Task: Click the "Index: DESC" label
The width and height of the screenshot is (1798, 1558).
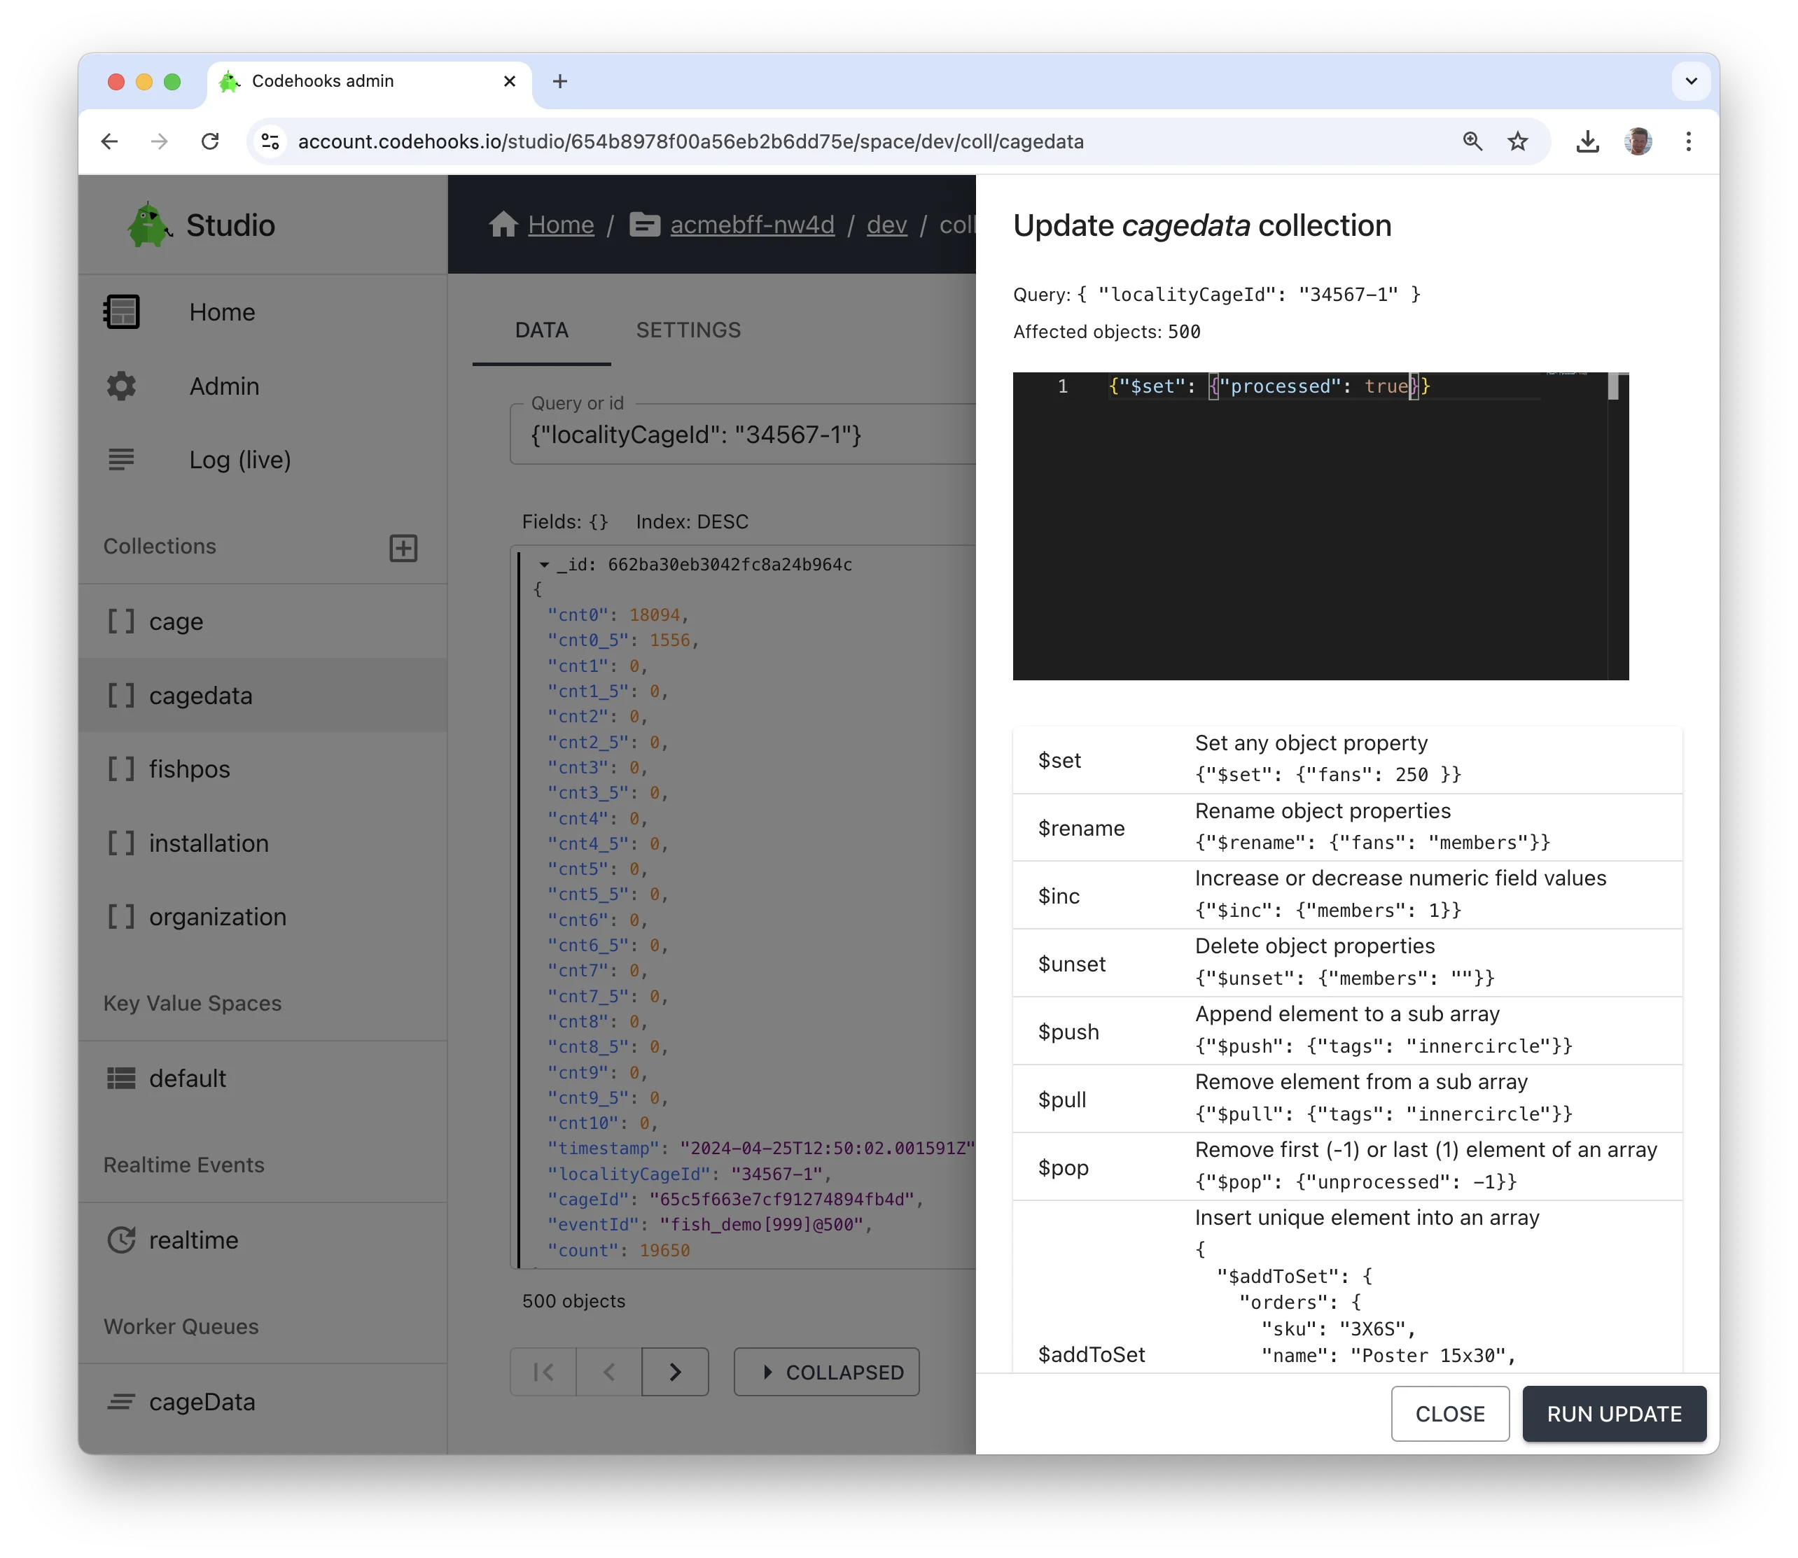Action: (x=692, y=521)
